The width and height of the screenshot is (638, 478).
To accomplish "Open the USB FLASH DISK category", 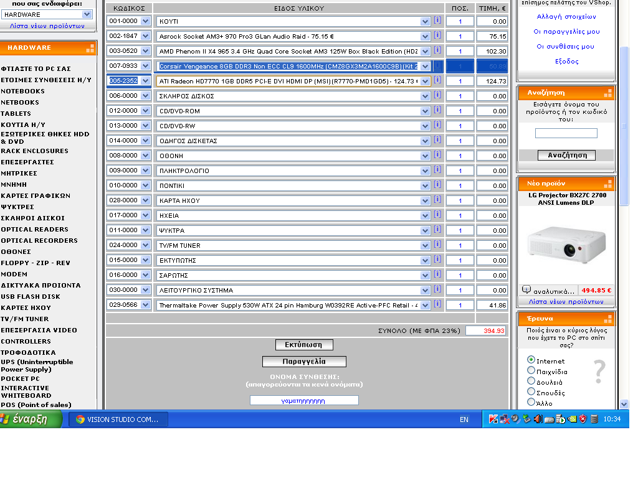I will click(31, 296).
